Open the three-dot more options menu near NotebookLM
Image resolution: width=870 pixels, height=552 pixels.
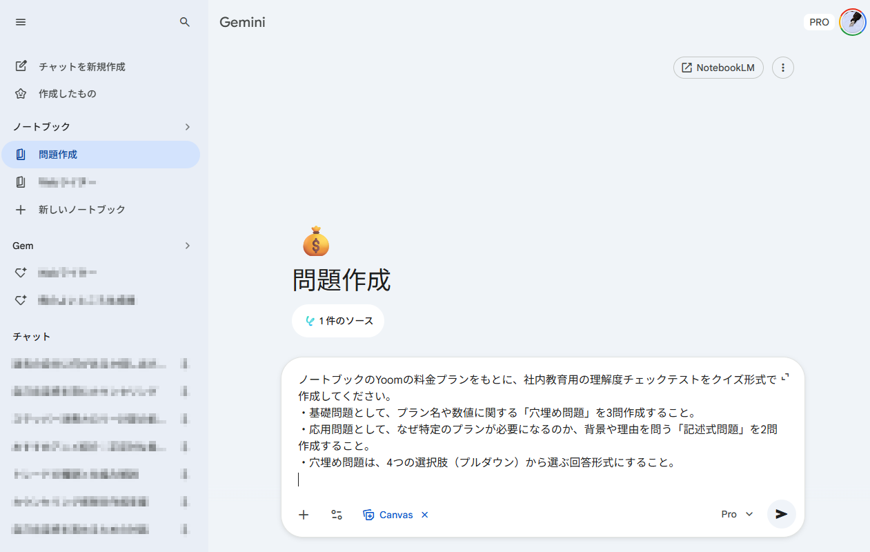(782, 68)
